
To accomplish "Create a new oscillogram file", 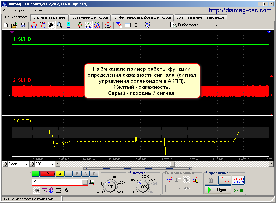I will 6,25.
